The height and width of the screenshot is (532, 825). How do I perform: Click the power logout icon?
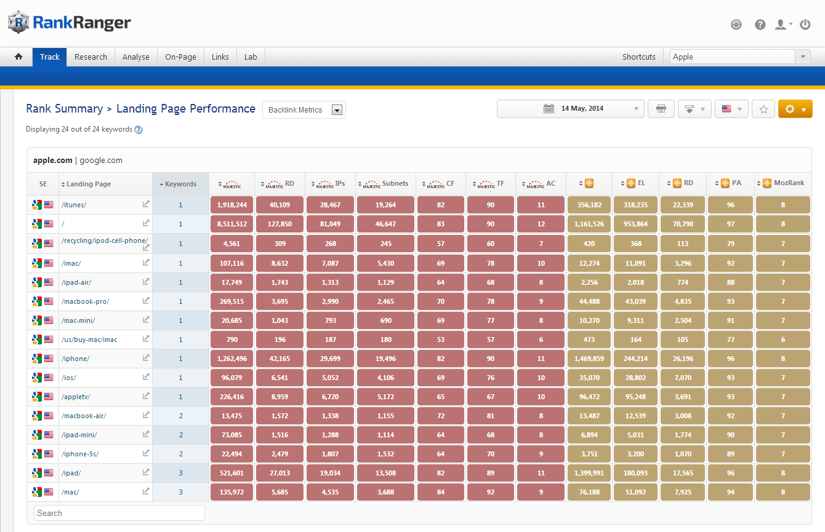(805, 25)
